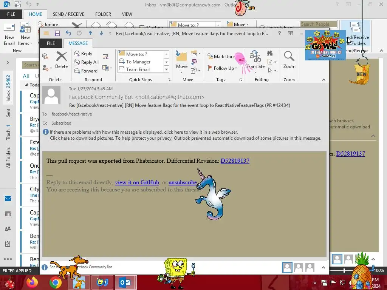Click the Ignore conversation icon in the Delete group
This screenshot has width=387, height=290.
pyautogui.click(x=45, y=57)
